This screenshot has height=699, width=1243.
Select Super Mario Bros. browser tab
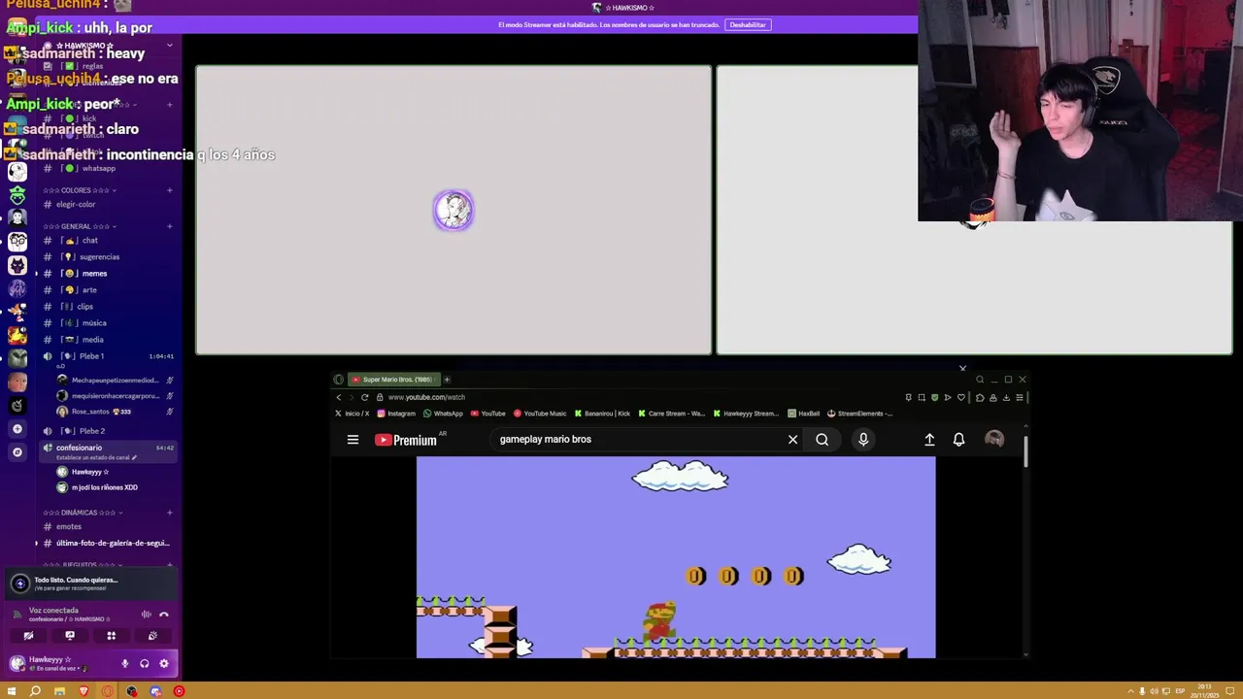pyautogui.click(x=393, y=380)
